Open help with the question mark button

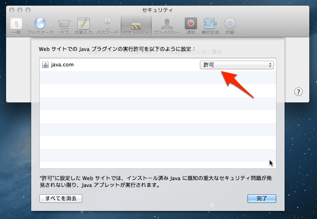pos(298,92)
